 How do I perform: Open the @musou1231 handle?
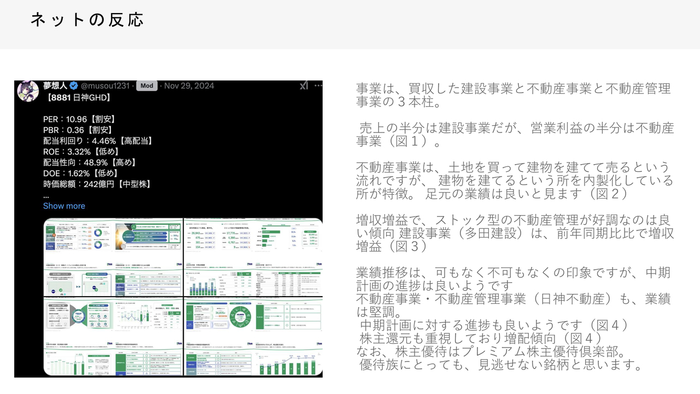click(105, 86)
